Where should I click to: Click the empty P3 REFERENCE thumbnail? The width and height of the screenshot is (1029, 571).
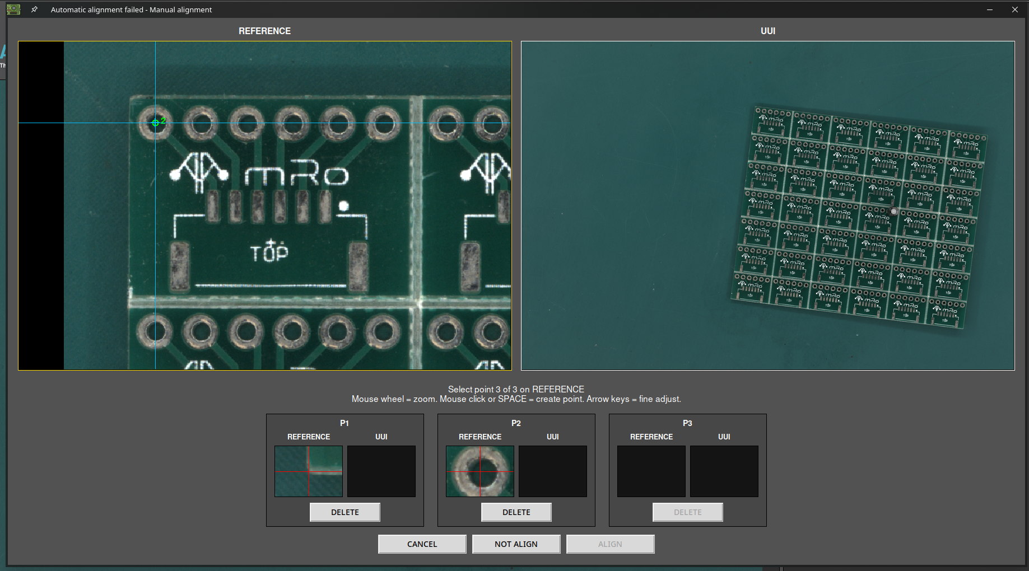(651, 471)
